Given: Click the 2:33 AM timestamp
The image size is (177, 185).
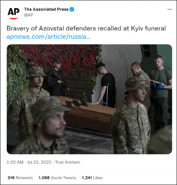Looking at the screenshot, I should pyautogui.click(x=15, y=162).
